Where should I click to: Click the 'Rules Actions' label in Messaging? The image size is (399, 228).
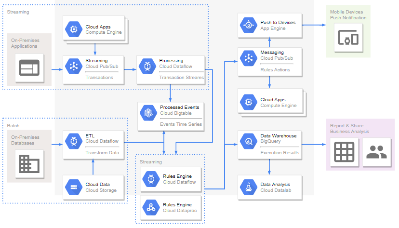coord(275,70)
